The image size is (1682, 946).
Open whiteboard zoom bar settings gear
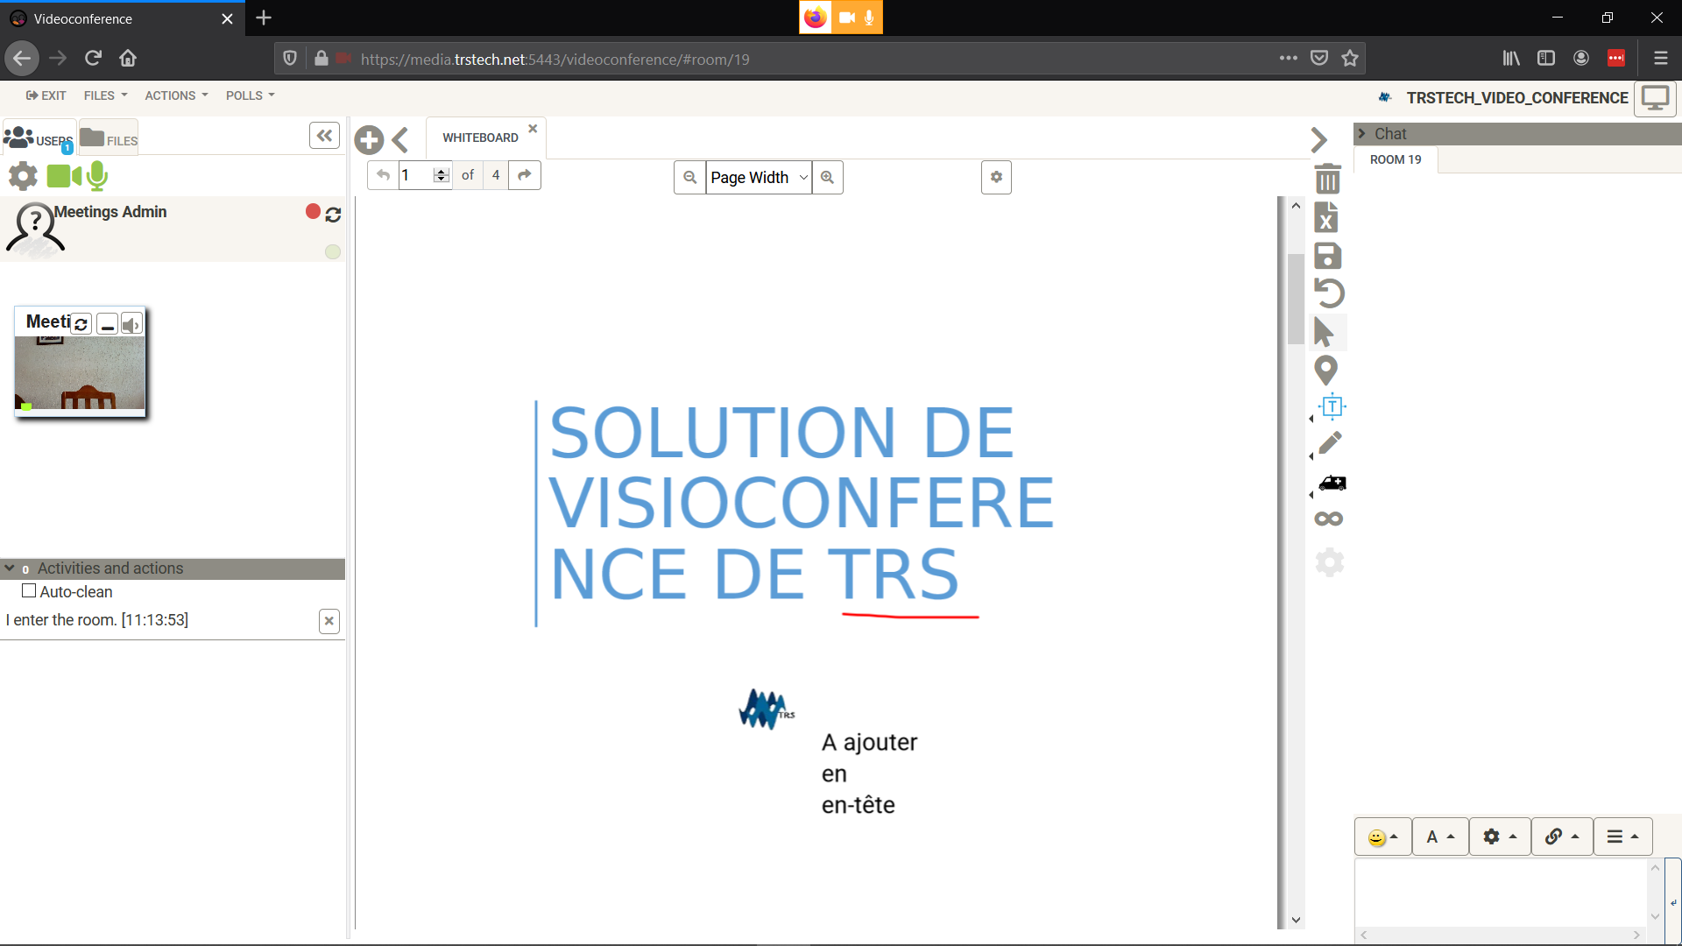[x=996, y=177]
